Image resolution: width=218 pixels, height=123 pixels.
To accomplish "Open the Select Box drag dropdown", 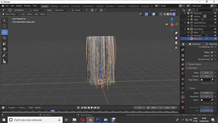I will click(61, 10).
